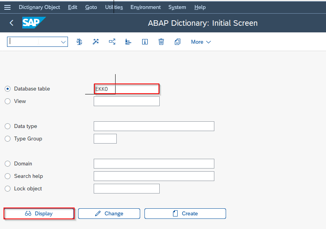Screen dimensions: 326x229
Task: Select the Data type radio button
Action: (7, 126)
